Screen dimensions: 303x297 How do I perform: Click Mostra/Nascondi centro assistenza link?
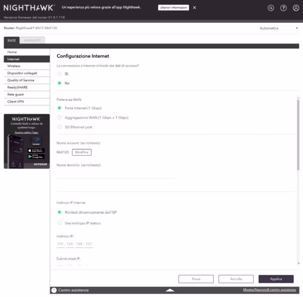pyautogui.click(x=269, y=290)
